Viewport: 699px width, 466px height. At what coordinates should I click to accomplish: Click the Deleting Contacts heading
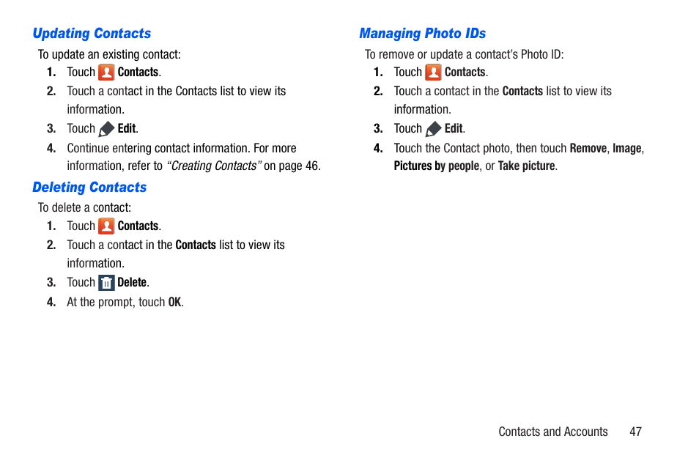(89, 188)
